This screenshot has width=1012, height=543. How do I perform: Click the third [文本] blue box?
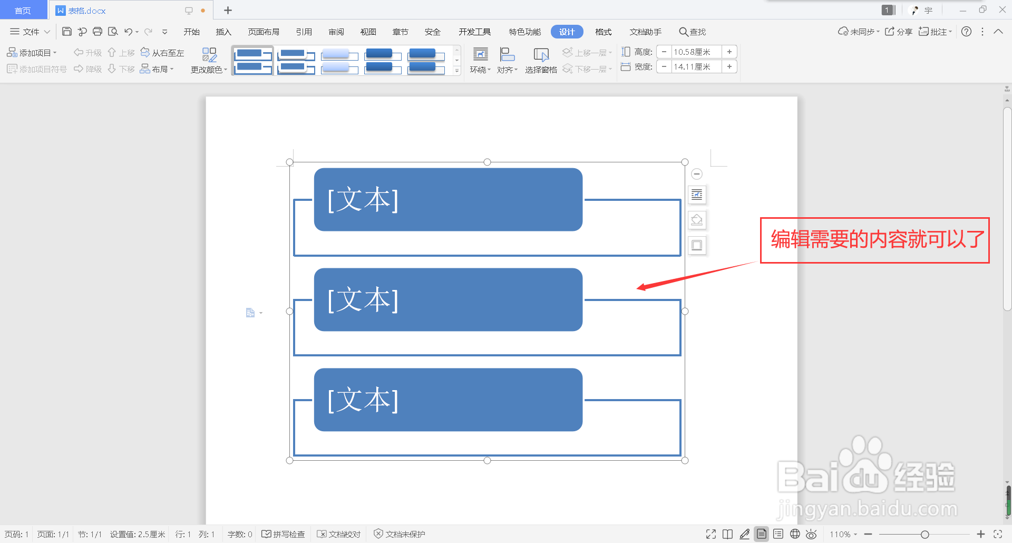tap(448, 400)
